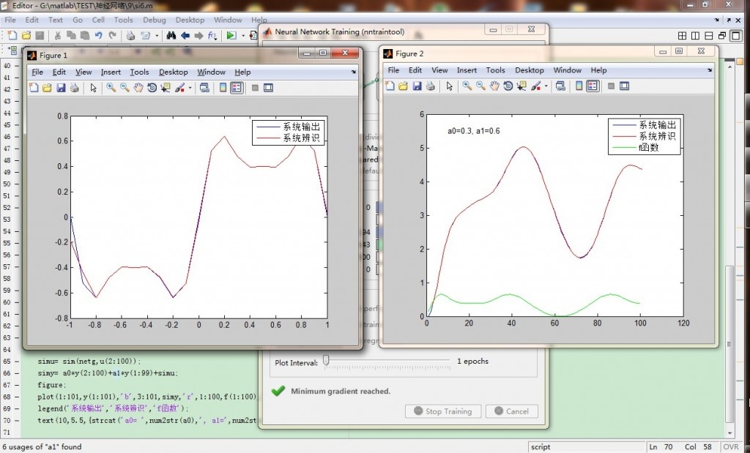Go back with Editor blue arrow

tap(185, 35)
